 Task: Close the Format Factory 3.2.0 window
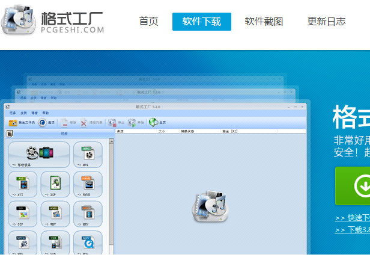302,107
